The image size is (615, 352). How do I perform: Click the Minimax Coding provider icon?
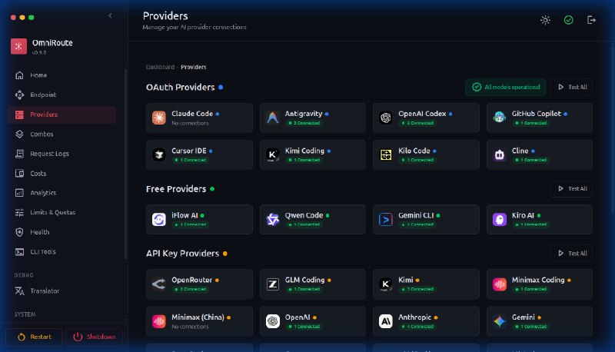coord(499,284)
